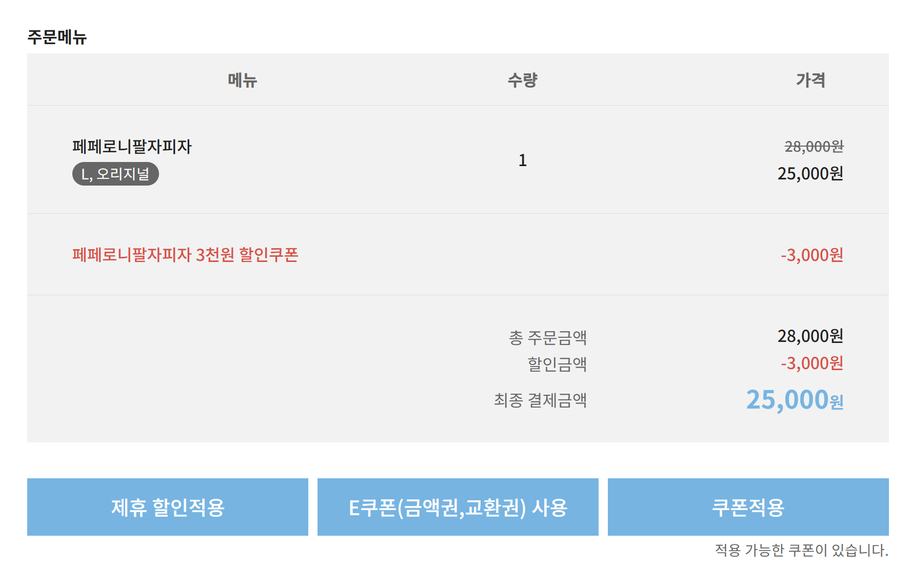912x588 pixels.
Task: Open E쿠폰(금액권,교환권) 사용
Action: coord(458,507)
